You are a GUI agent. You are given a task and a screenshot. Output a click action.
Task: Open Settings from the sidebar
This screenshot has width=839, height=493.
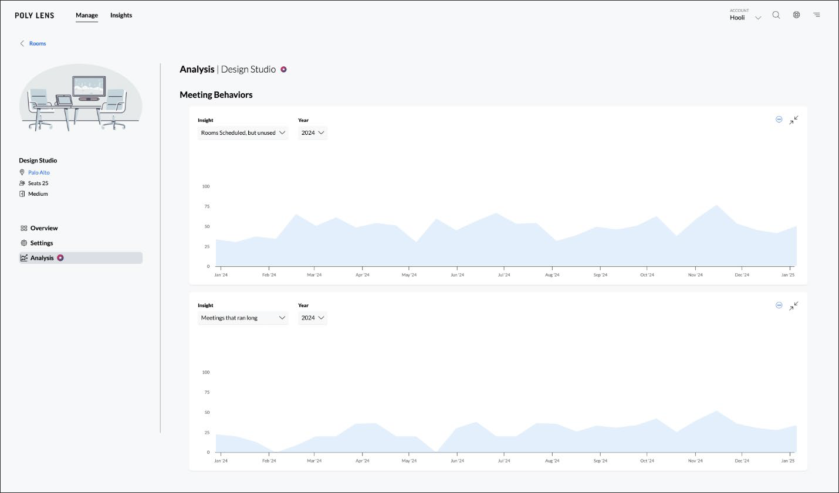[x=41, y=243]
